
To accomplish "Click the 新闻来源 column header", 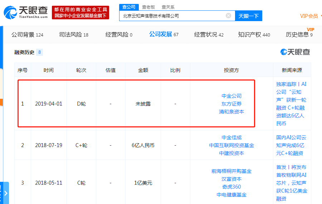I will (x=292, y=70).
